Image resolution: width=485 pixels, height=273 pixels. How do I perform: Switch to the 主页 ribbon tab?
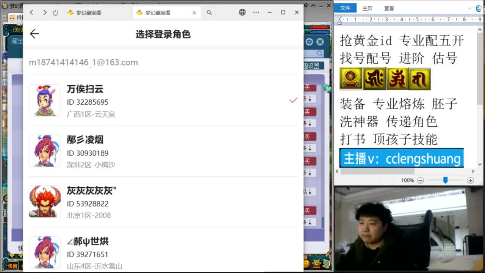coord(367,8)
